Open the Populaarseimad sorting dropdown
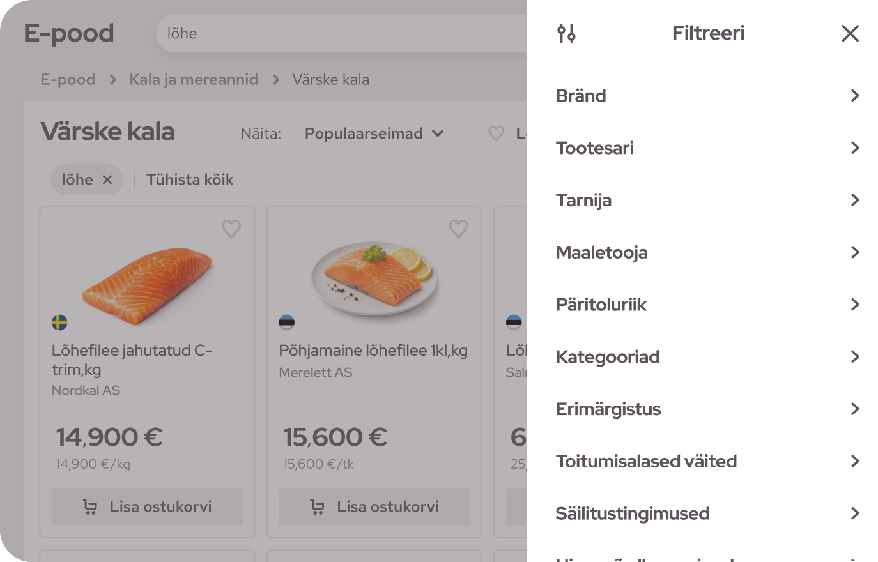 (x=373, y=133)
